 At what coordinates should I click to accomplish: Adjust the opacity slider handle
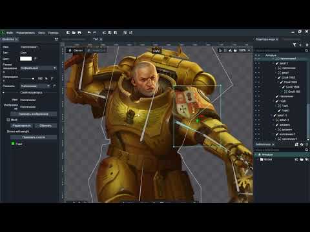33,79
